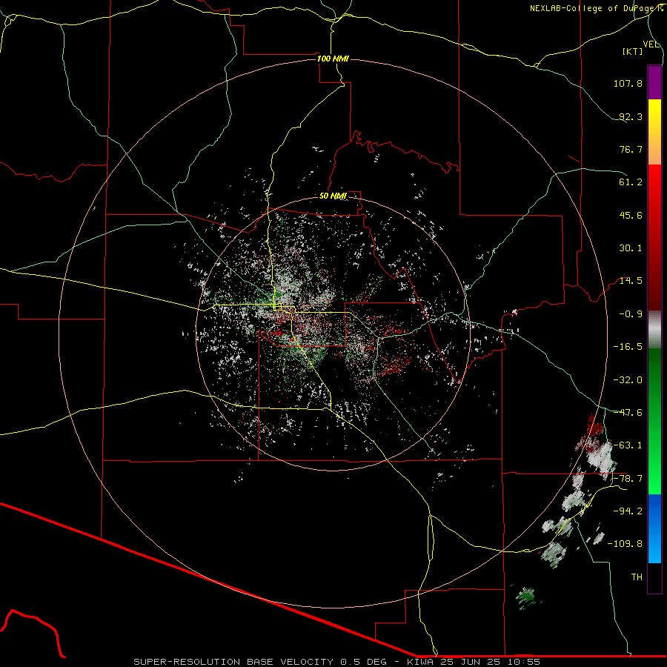The width and height of the screenshot is (667, 667).
Task: Select the 76.7 scale value
Action: (631, 149)
